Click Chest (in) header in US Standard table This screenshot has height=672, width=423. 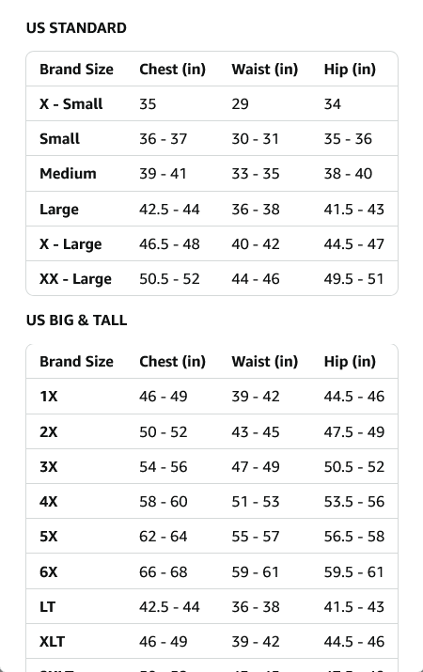tap(173, 69)
